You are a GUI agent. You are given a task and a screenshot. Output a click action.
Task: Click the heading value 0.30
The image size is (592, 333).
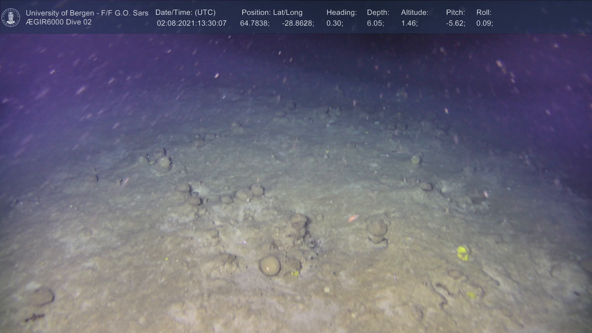tap(335, 23)
